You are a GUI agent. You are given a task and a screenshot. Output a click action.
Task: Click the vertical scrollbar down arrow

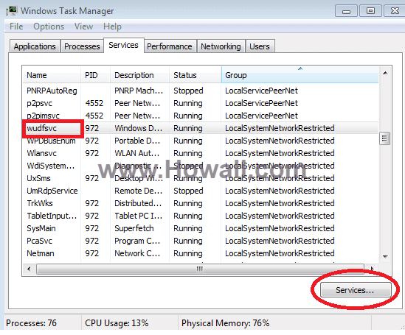click(385, 257)
